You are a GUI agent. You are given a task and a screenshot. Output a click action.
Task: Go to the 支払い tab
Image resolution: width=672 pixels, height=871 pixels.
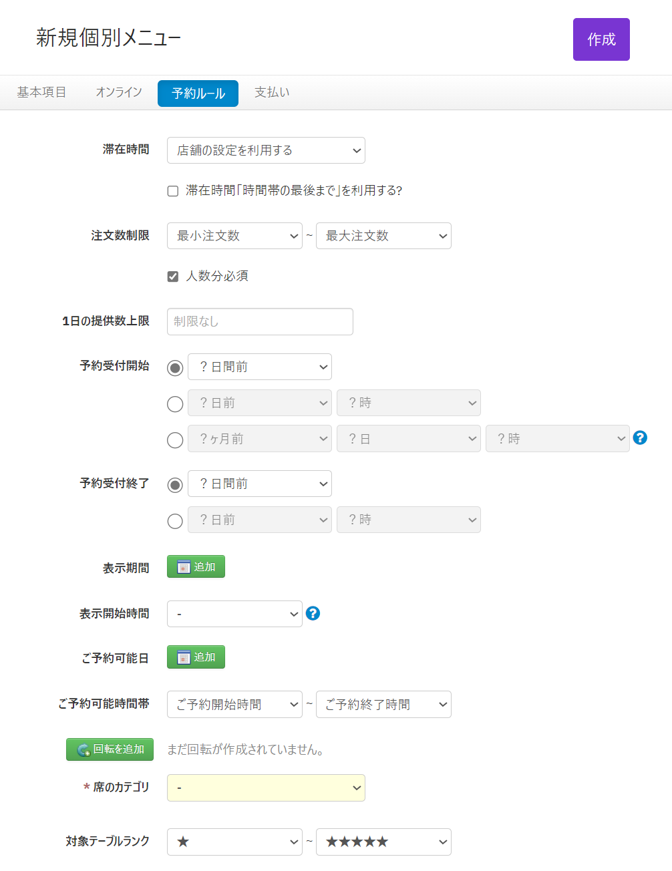(272, 92)
